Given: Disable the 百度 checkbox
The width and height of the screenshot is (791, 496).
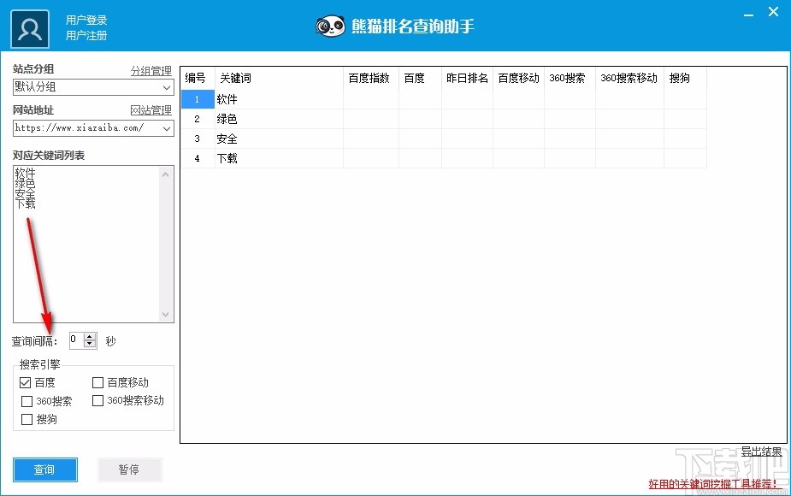Looking at the screenshot, I should tap(26, 382).
